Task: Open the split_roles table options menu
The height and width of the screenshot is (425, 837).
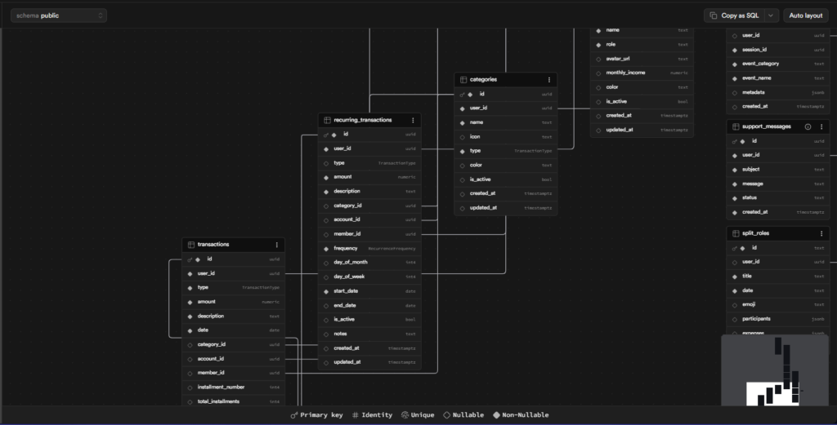Action: [821, 233]
